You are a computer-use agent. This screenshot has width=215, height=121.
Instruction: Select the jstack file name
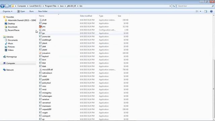(x=45, y=43)
